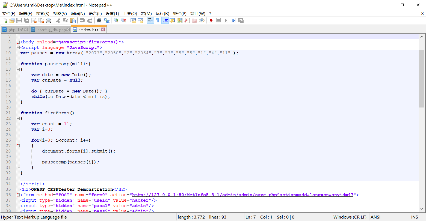
Task: Zoom in with the magnifier plus icon
Action: click(x=116, y=20)
